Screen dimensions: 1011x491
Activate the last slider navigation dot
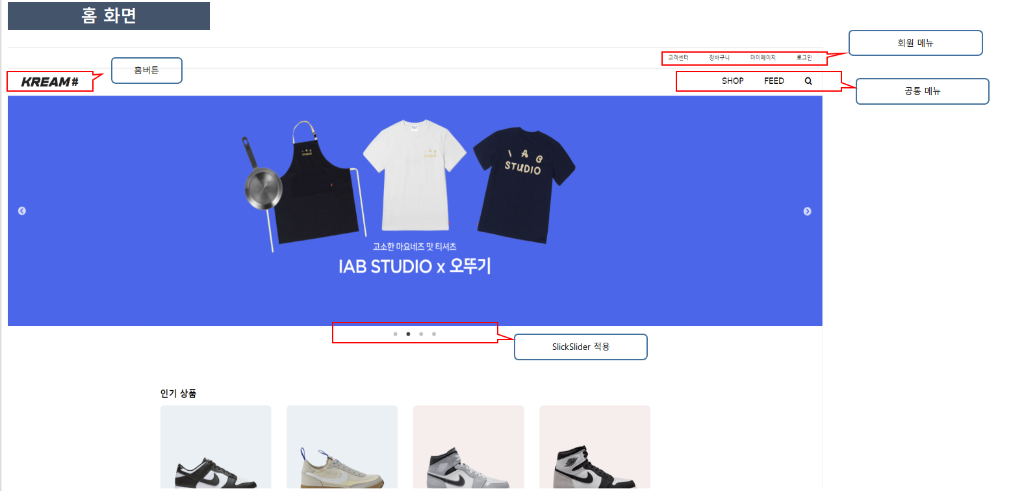[x=434, y=334]
